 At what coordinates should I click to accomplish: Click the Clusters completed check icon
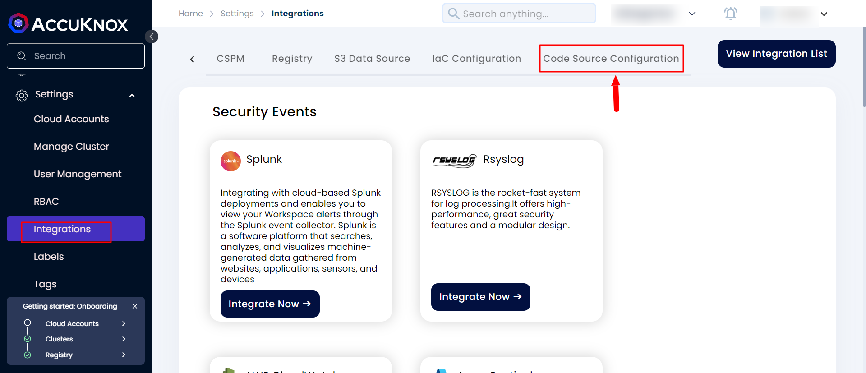click(x=28, y=339)
